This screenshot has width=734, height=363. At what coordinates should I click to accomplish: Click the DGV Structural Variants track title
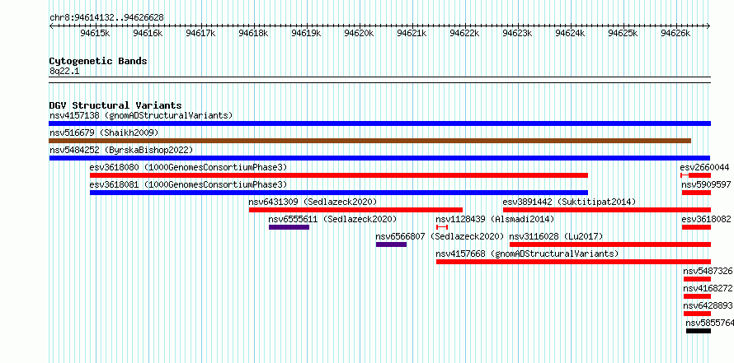click(x=115, y=105)
